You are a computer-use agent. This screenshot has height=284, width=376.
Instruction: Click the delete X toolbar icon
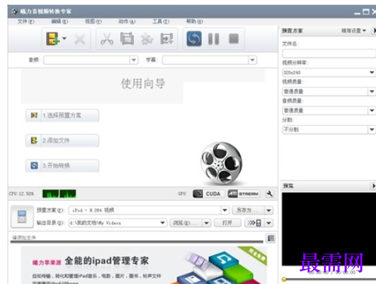point(80,40)
